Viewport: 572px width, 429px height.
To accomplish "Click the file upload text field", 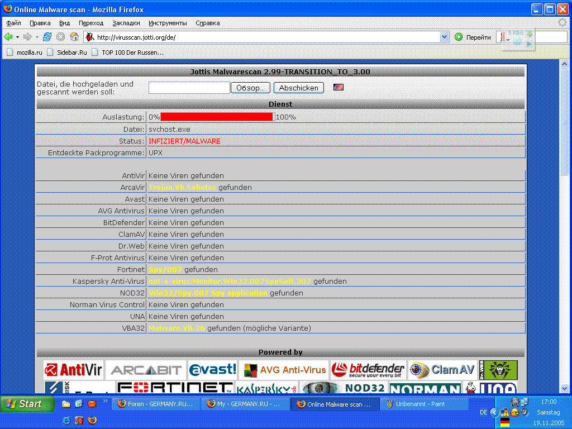I will pyautogui.click(x=189, y=88).
